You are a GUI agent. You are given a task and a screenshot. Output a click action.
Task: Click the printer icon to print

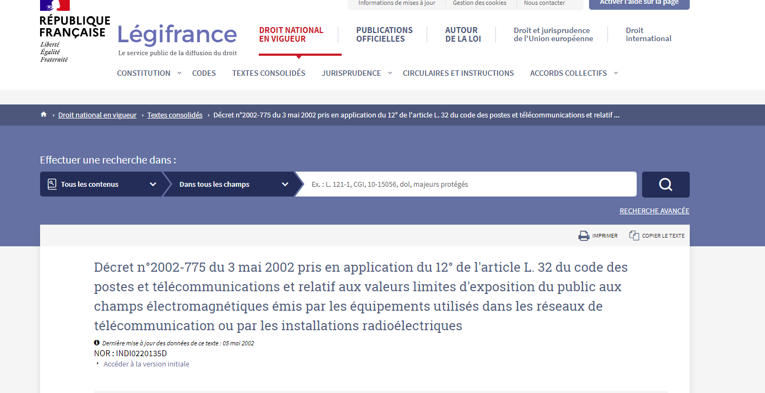coord(584,235)
